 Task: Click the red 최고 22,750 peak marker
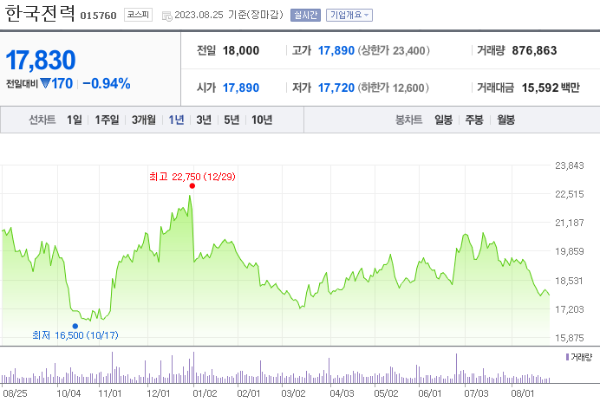(192, 186)
